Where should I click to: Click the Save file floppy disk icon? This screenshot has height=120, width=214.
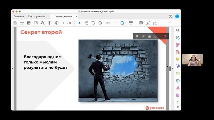(15, 23)
